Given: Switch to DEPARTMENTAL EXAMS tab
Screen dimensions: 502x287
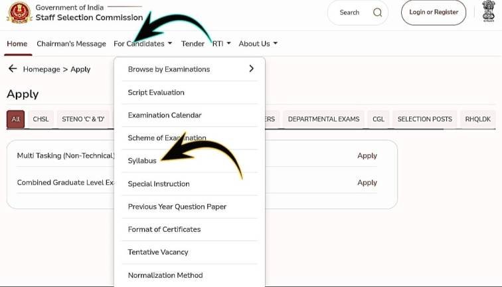Looking at the screenshot, I should 323,119.
